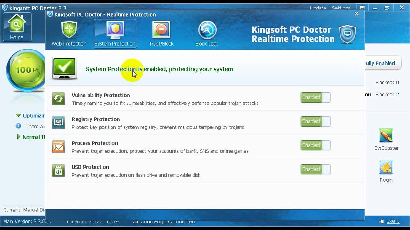The image size is (410, 230).
Task: Click the Vulnerability Protection refresh icon
Action: [58, 99]
